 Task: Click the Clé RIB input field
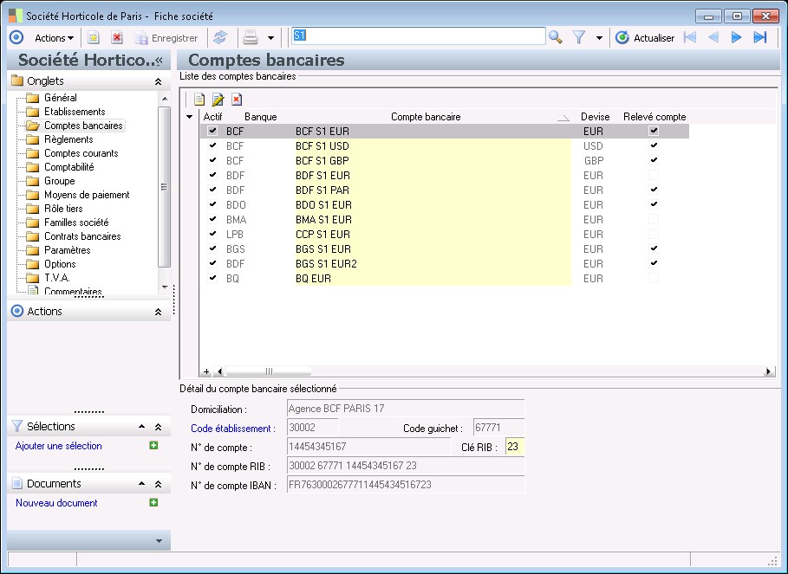pos(514,448)
